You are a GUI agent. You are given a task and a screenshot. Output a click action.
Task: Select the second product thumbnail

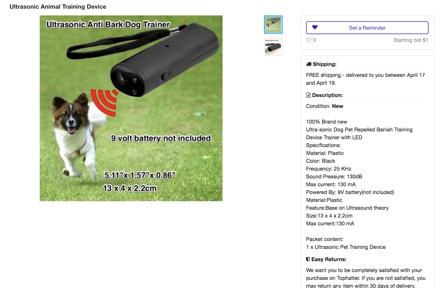273,47
